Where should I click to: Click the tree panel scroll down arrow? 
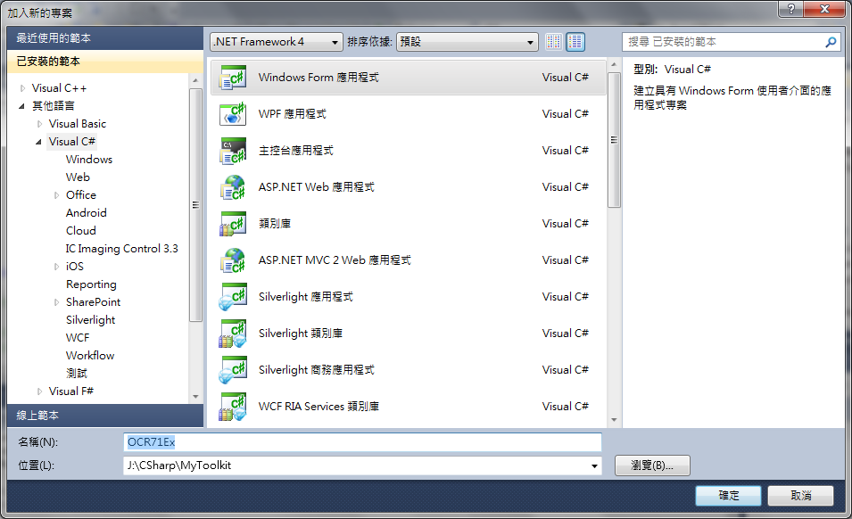pyautogui.click(x=195, y=397)
